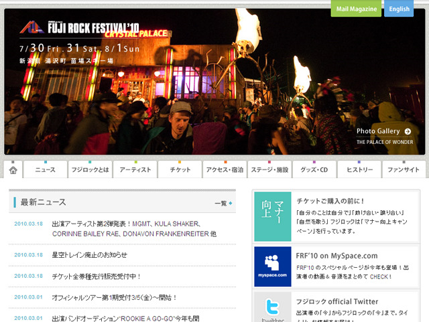Open the ファンサイト tab

click(x=404, y=170)
